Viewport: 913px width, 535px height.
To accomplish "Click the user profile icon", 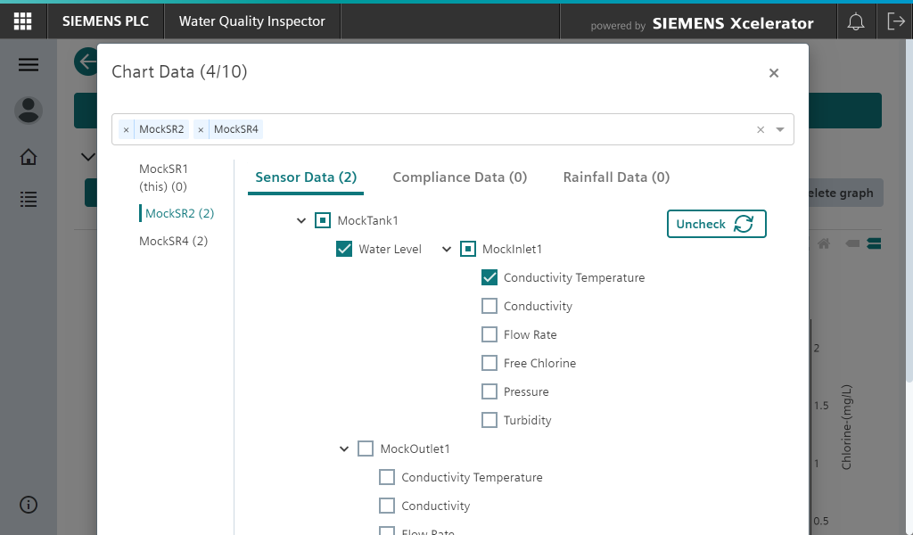I will (28, 110).
